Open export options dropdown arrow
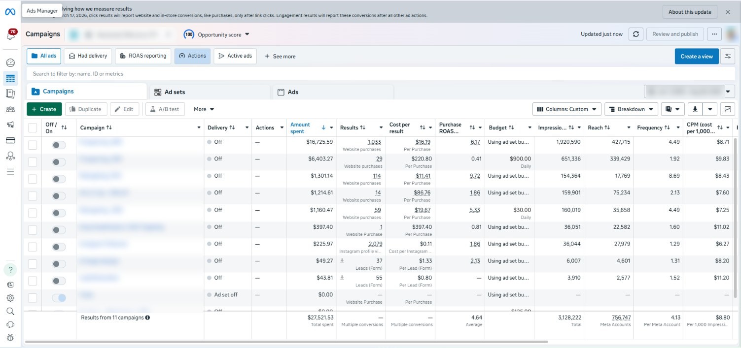Image resolution: width=741 pixels, height=348 pixels. pos(710,109)
